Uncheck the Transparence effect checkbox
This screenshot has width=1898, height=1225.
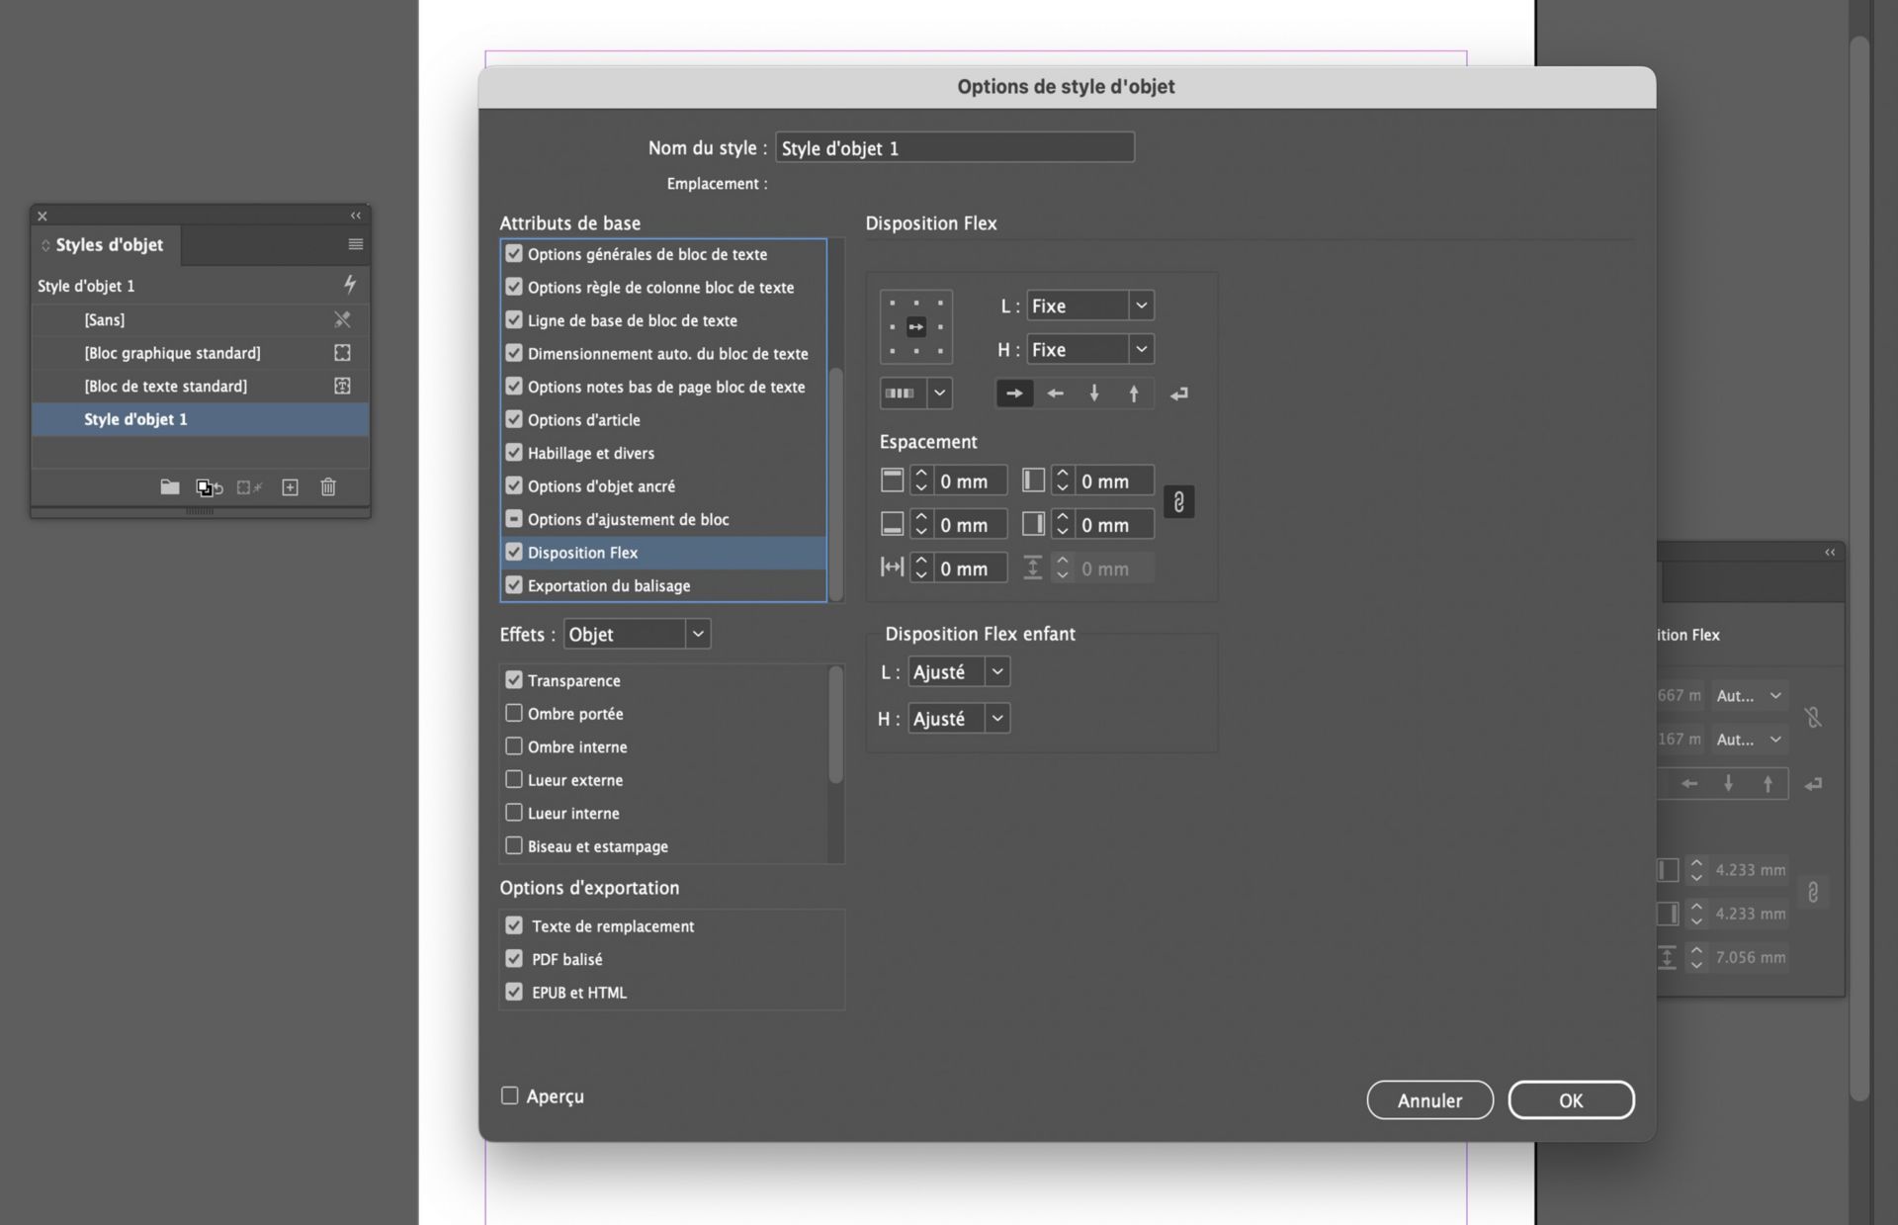tap(514, 680)
